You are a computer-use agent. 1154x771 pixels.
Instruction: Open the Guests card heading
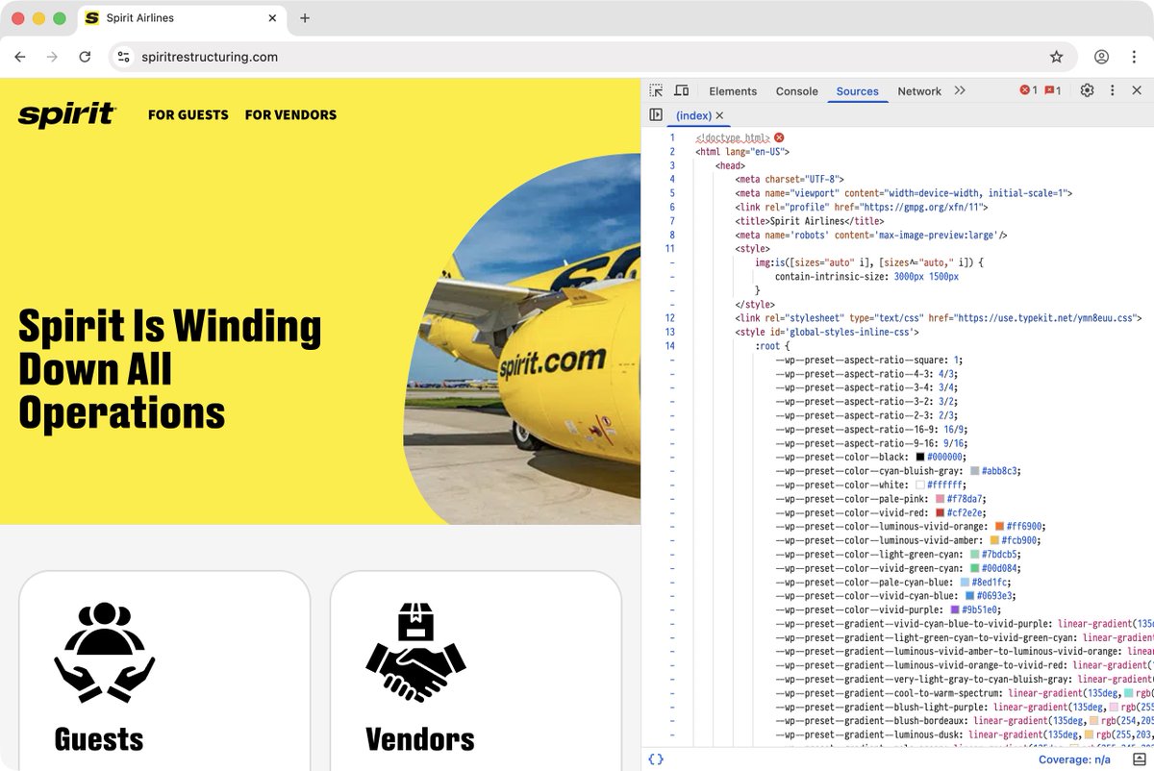(99, 739)
